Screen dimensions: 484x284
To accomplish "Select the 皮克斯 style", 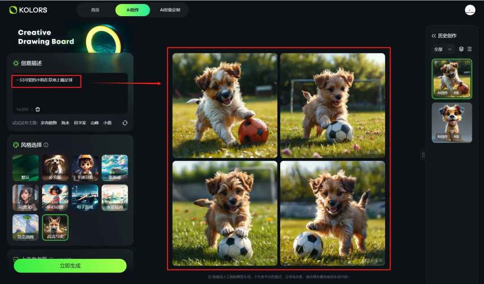I will tap(55, 168).
